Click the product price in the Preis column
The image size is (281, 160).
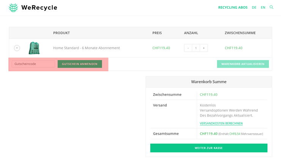tap(161, 48)
